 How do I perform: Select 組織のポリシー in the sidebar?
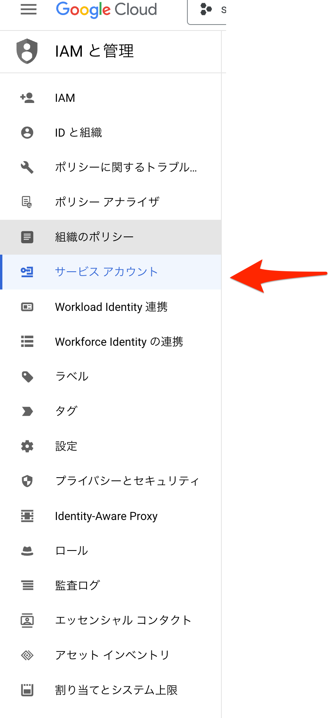[111, 237]
